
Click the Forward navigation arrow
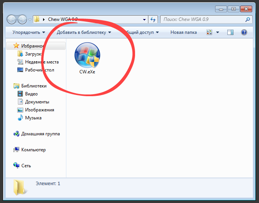(22, 19)
